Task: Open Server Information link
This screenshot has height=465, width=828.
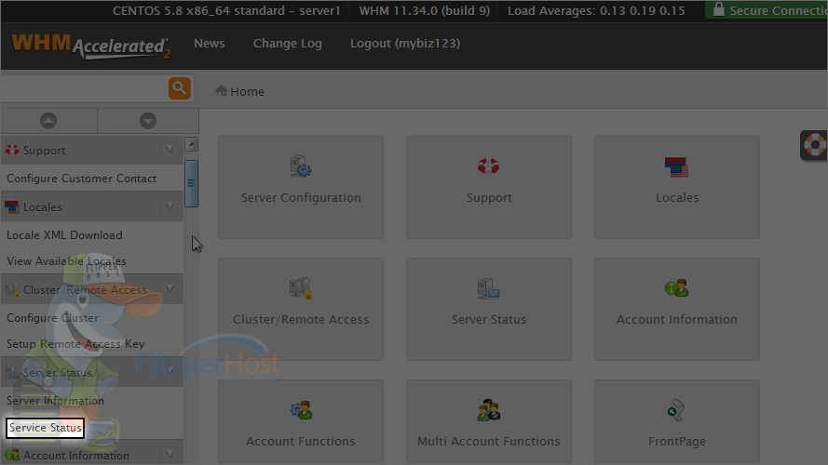Action: 55,401
